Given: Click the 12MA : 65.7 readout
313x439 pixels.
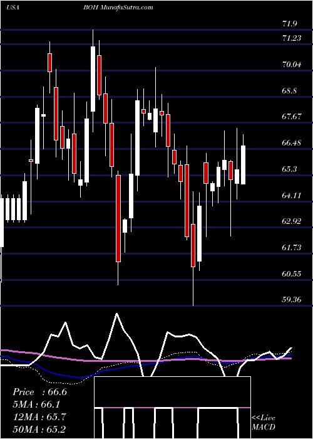Looking at the screenshot, I should [x=39, y=417].
